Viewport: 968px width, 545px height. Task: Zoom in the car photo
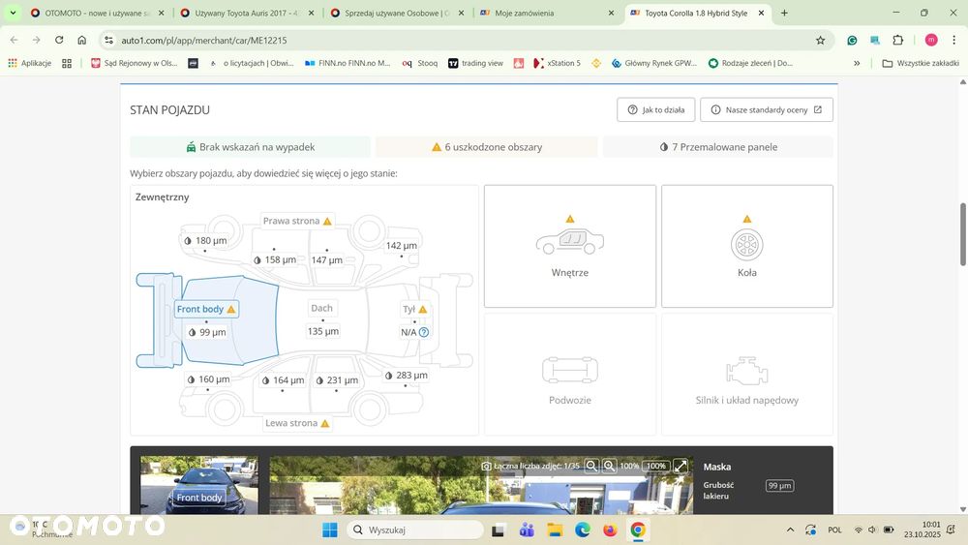tap(609, 466)
